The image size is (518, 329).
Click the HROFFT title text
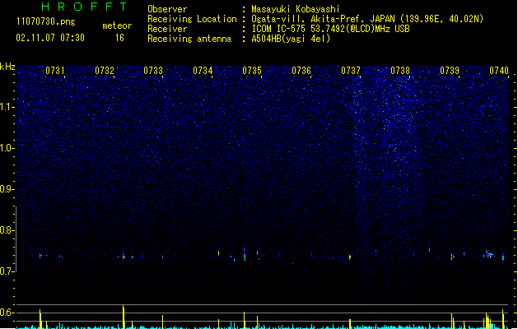click(x=84, y=7)
